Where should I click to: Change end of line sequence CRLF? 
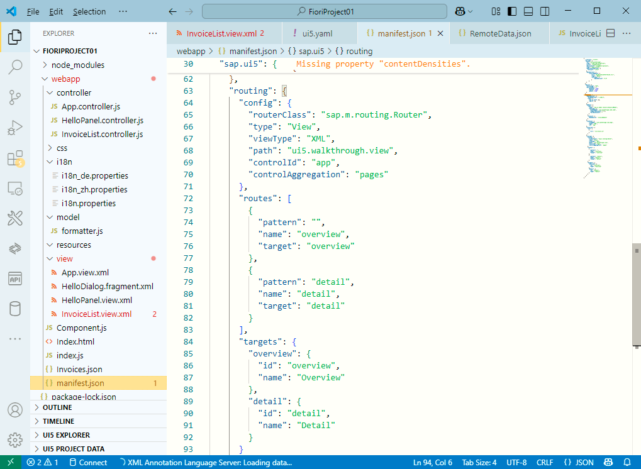[x=545, y=462]
